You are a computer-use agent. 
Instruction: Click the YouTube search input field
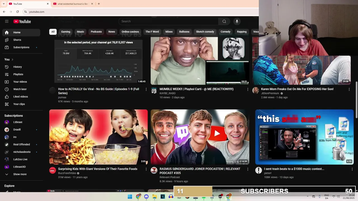coord(169,21)
